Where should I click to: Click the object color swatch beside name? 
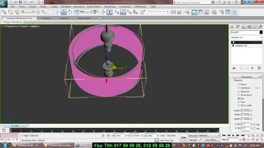[x=261, y=32]
